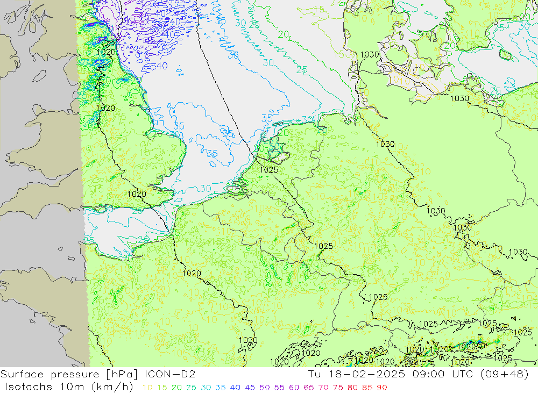Screen dimensions: 538x394
Task: Select the blue 40 value in the isotach legend
Action: (x=236, y=388)
